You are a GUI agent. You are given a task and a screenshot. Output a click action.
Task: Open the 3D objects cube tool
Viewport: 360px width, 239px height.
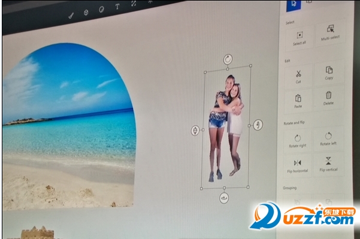(86, 12)
